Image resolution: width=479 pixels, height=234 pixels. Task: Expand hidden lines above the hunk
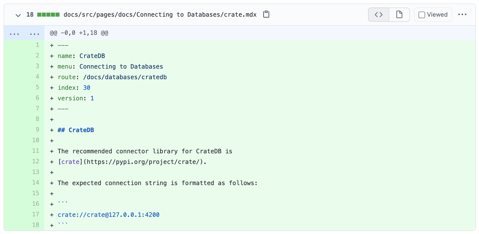pos(24,33)
